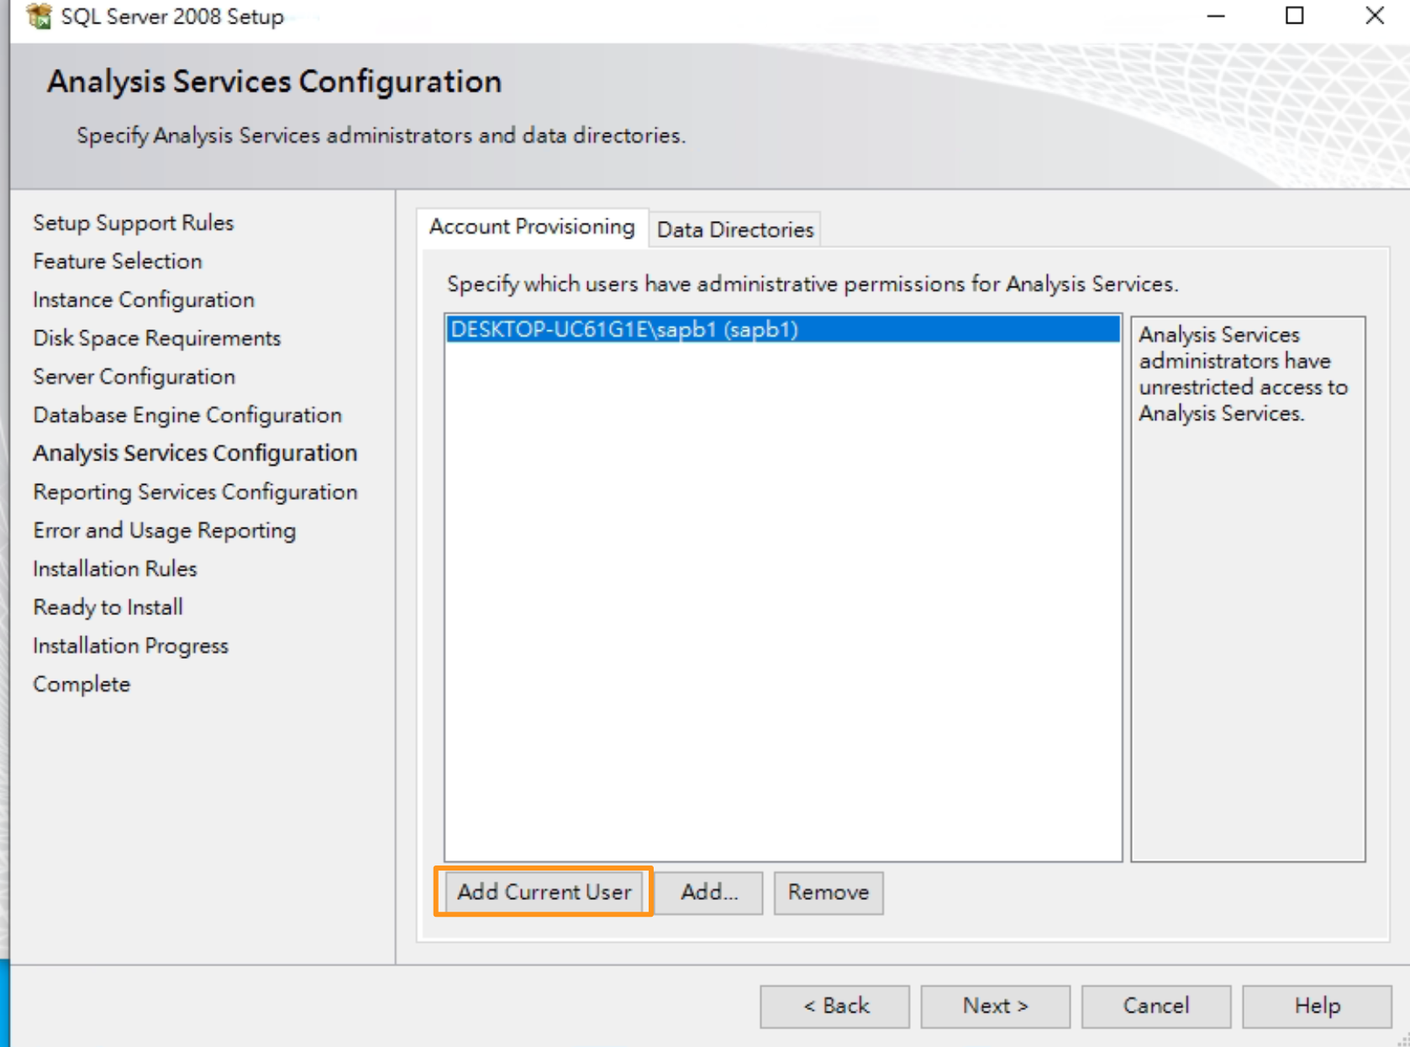The height and width of the screenshot is (1047, 1410).
Task: Select Setup Support Rules in the sidebar
Action: pyautogui.click(x=132, y=223)
